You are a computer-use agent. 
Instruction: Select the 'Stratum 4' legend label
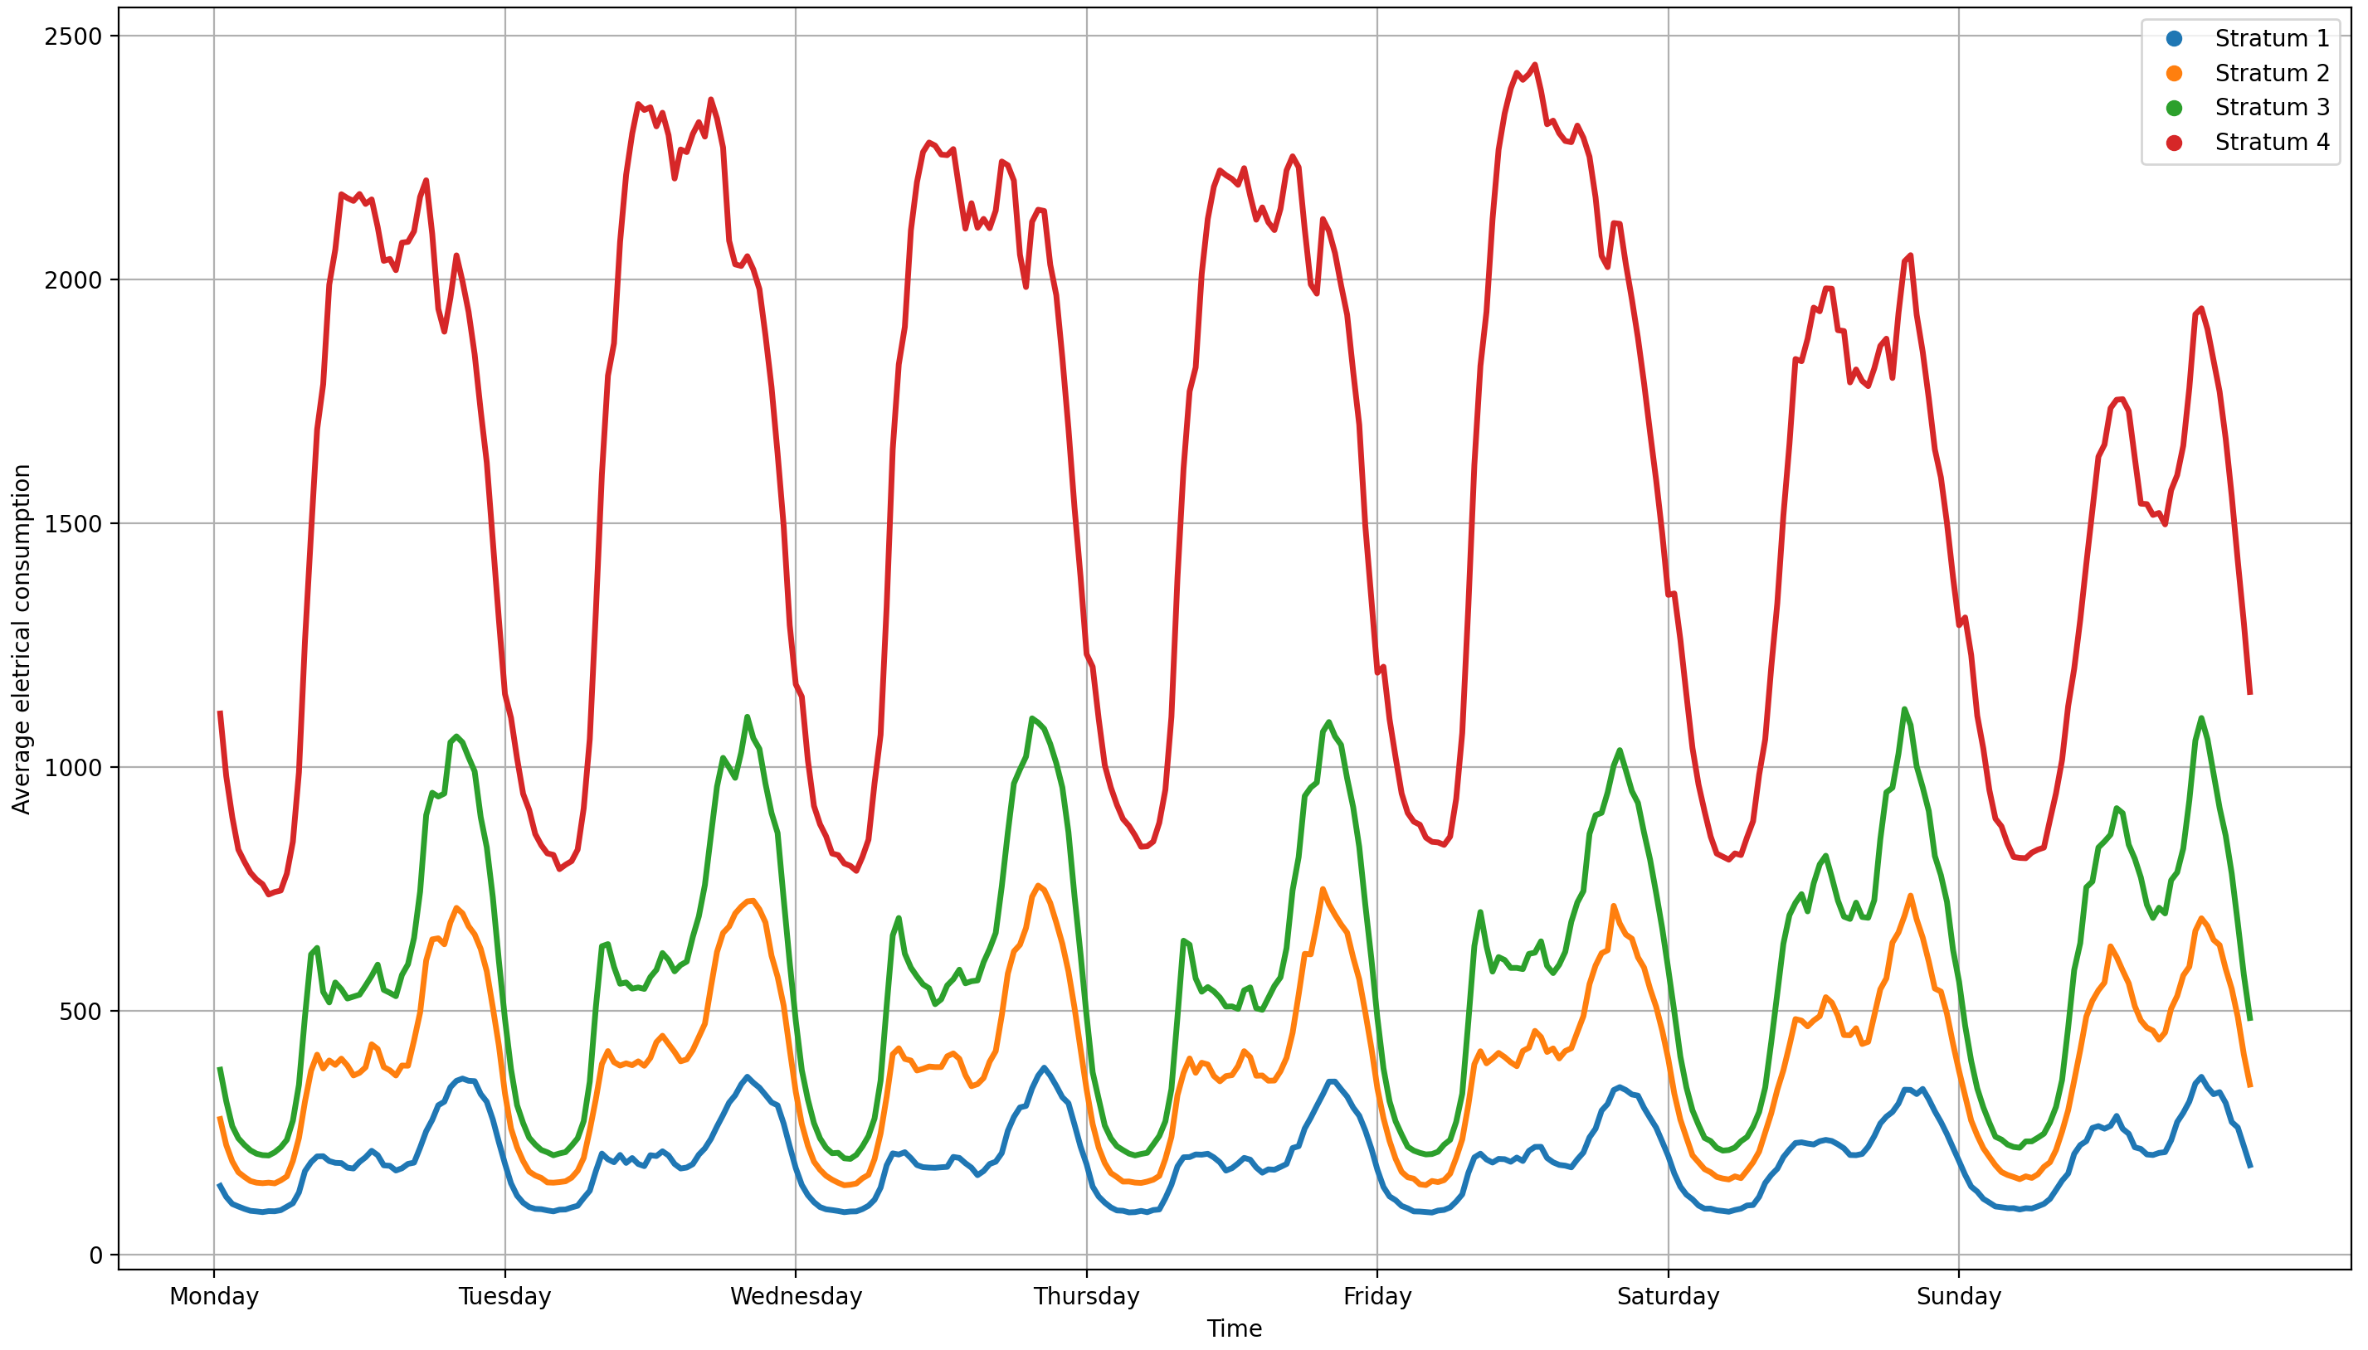click(2272, 143)
